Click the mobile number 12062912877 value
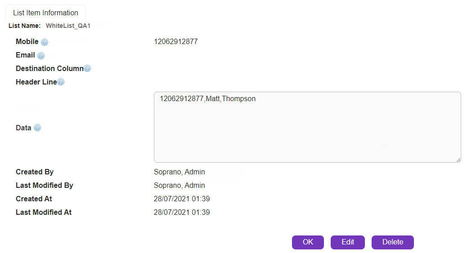The width and height of the screenshot is (476, 253). [175, 42]
